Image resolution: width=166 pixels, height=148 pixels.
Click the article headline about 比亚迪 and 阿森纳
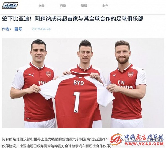(x=73, y=19)
